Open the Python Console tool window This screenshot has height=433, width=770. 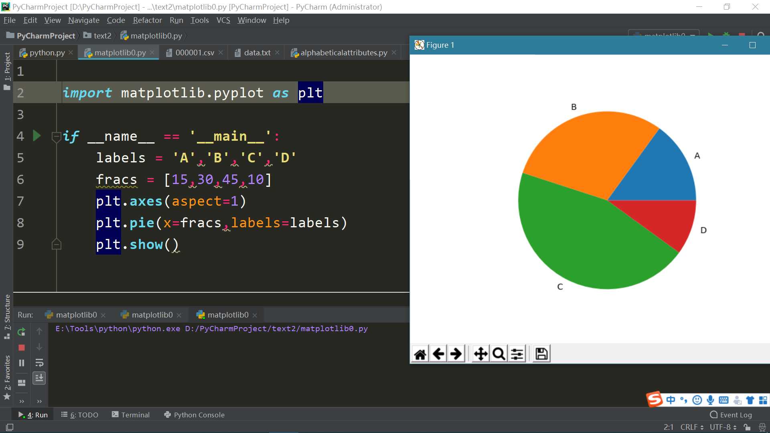pos(195,415)
